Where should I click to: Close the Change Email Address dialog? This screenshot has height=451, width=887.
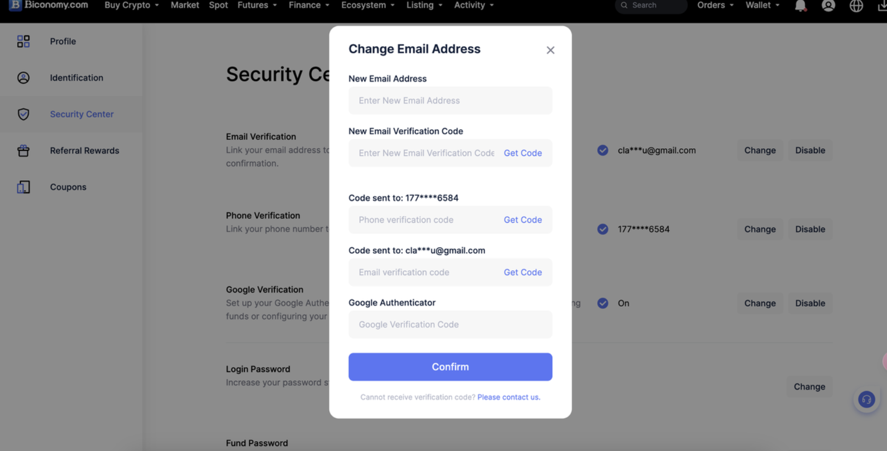click(x=550, y=50)
